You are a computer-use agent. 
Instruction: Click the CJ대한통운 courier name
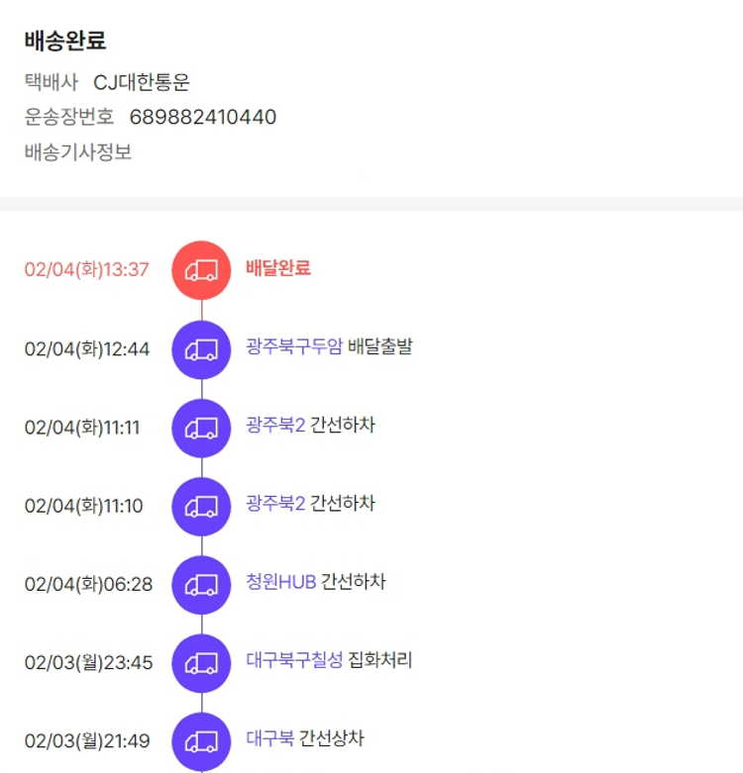pos(142,82)
